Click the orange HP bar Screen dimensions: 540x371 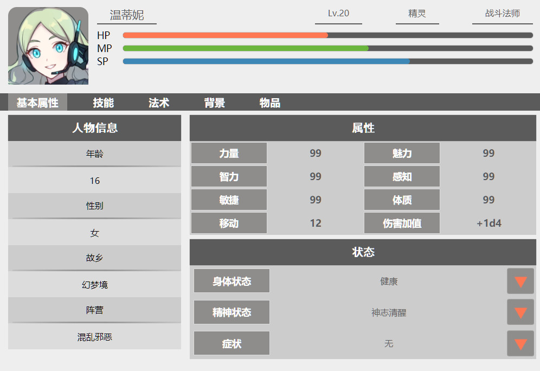point(225,35)
